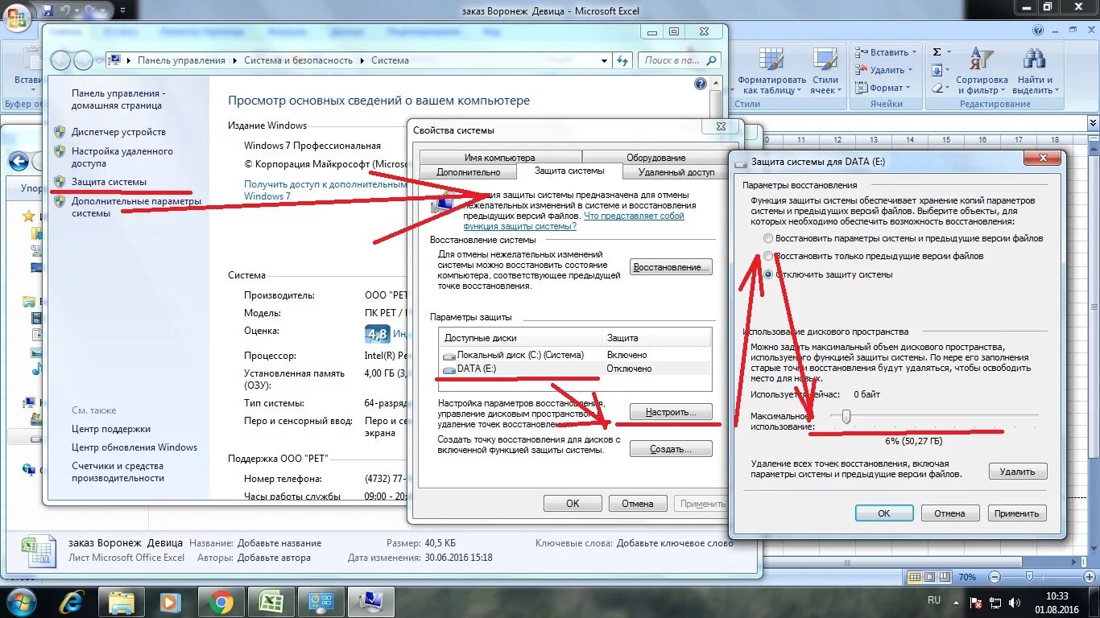Click the AutoSum sigma icon
Screen dimensions: 1100x618
coord(937,51)
